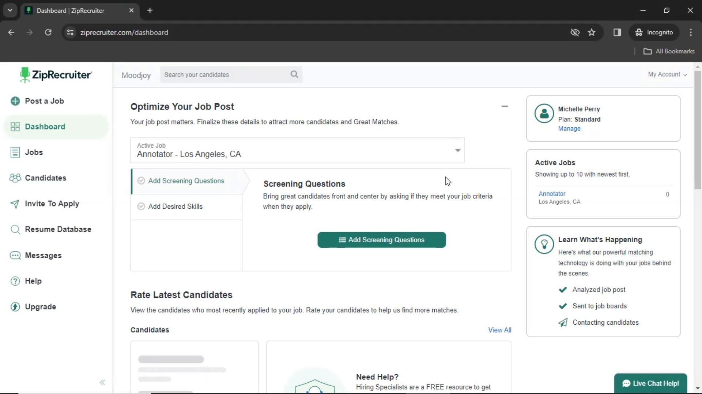Open the Resume Database icon
The image size is (702, 394).
coord(15,229)
